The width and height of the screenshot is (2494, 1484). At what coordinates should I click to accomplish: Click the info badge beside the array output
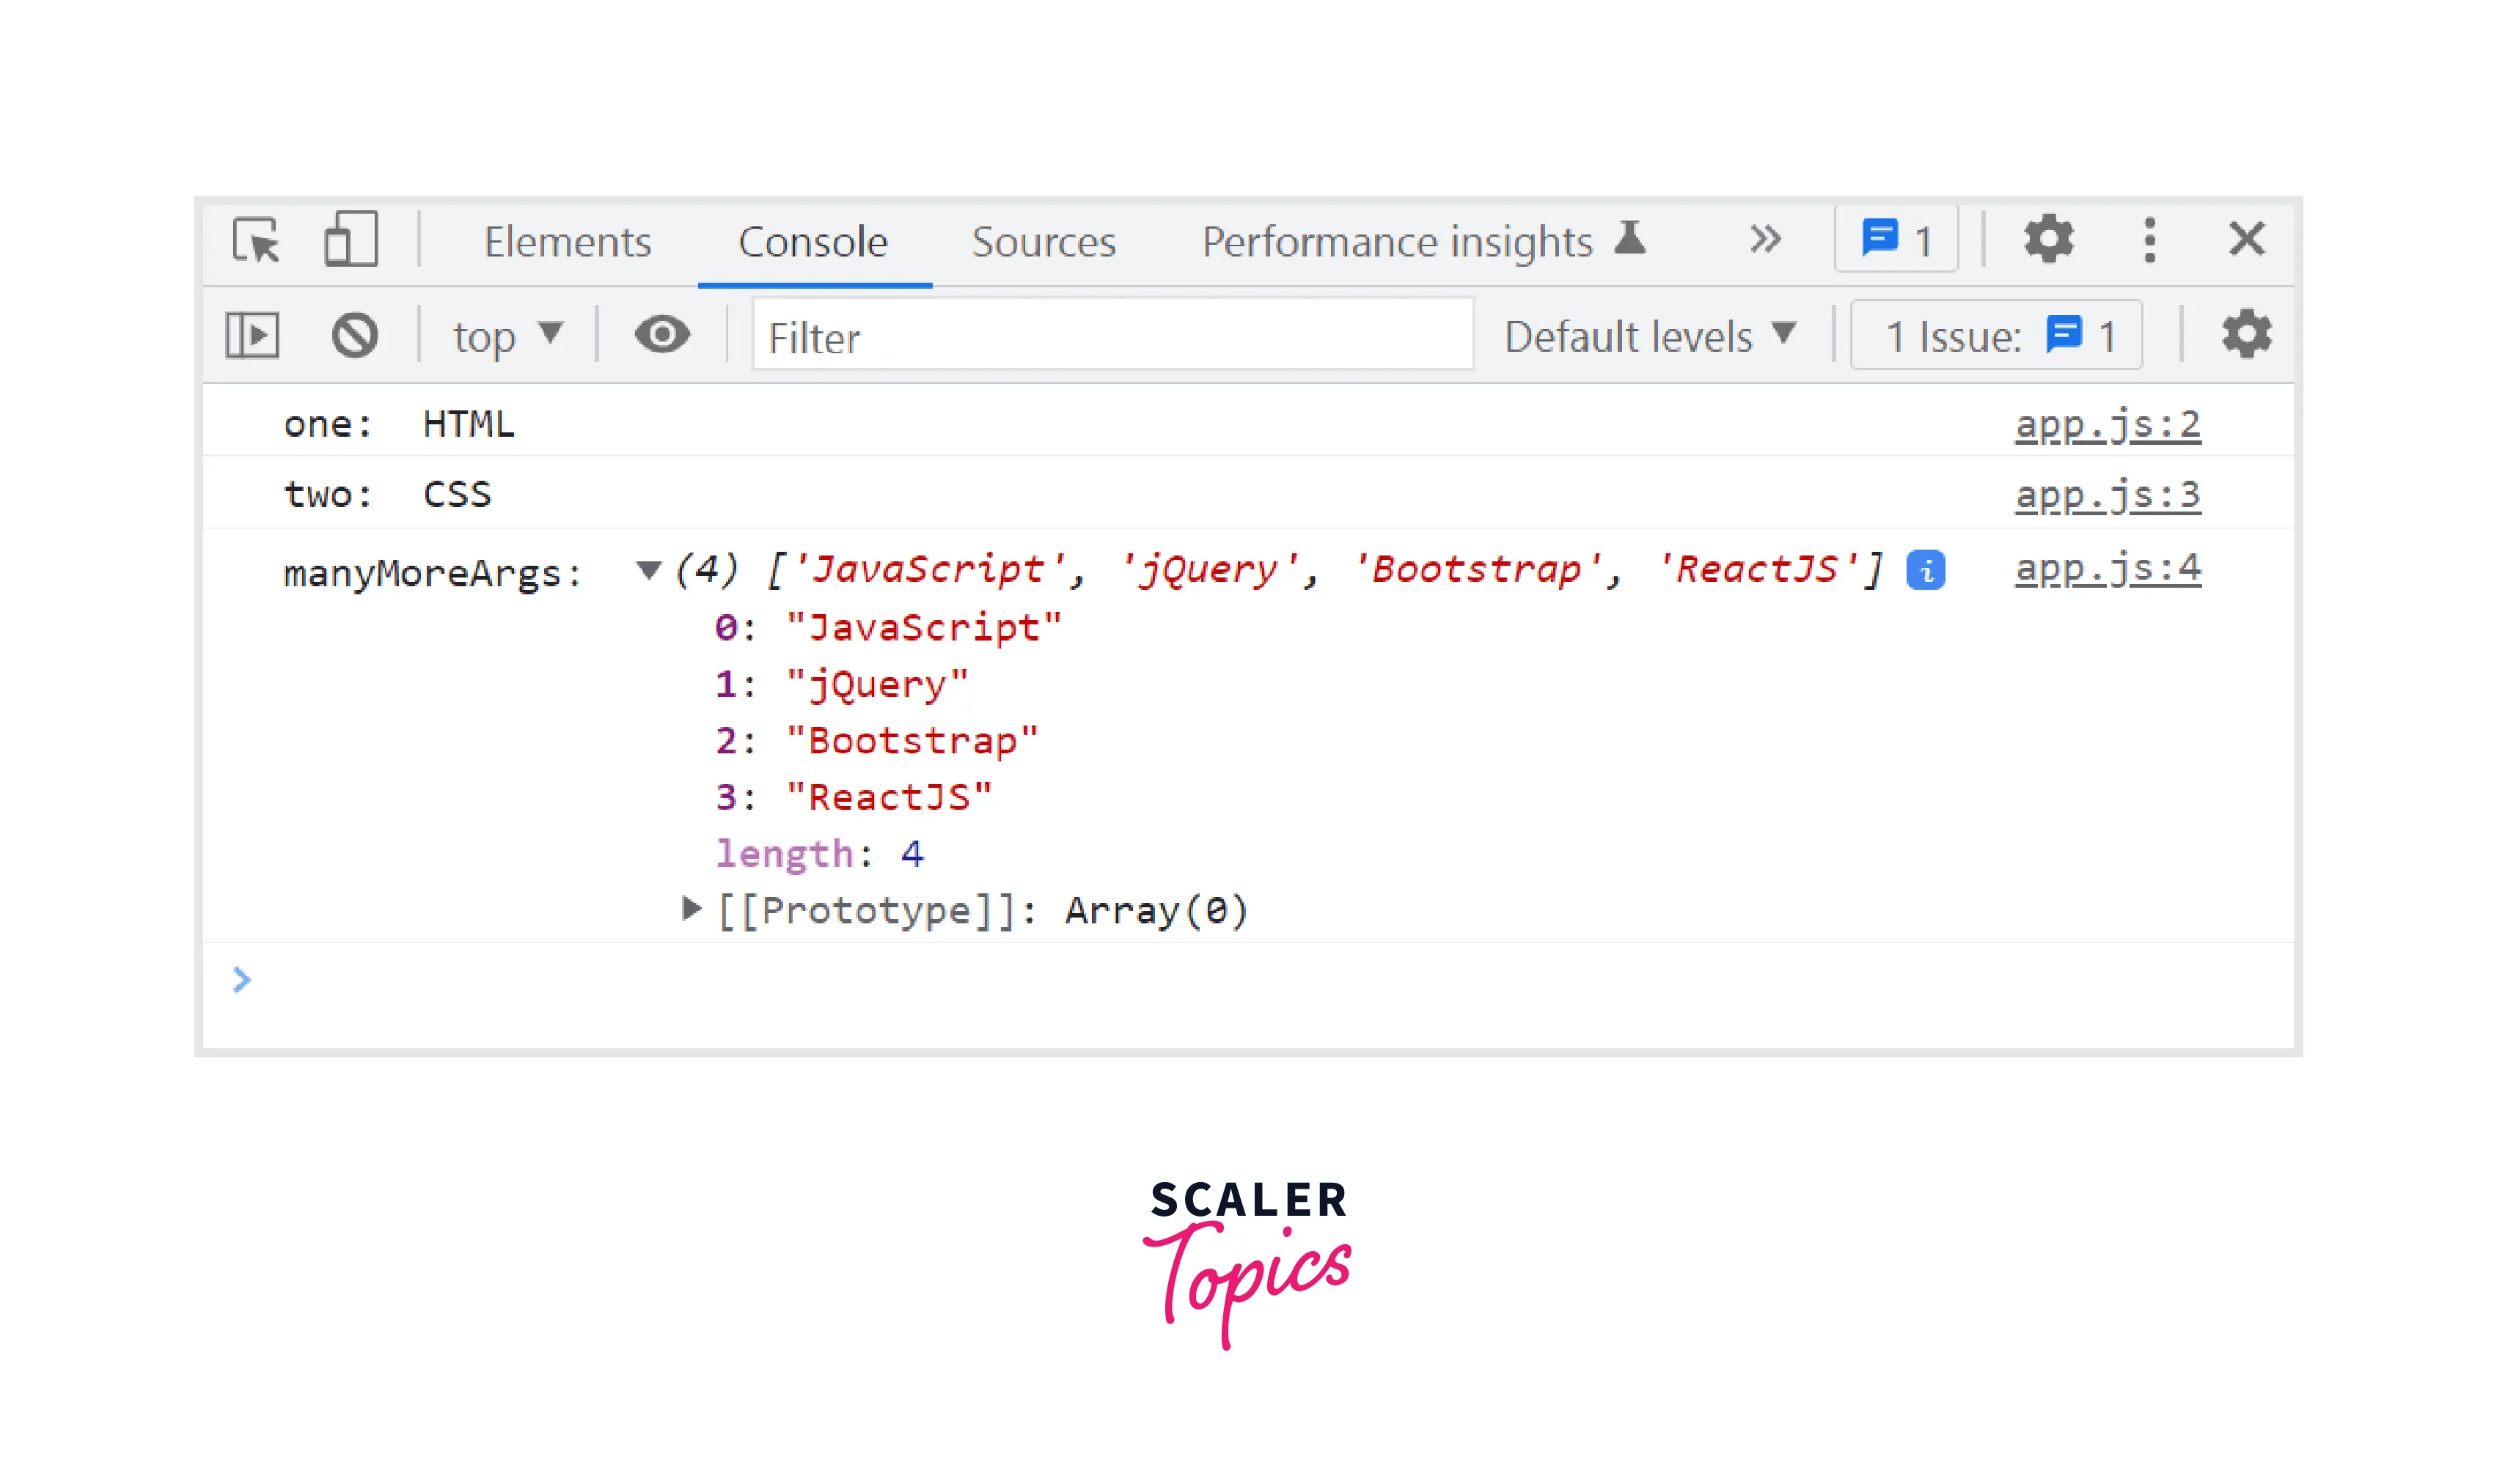tap(1926, 569)
